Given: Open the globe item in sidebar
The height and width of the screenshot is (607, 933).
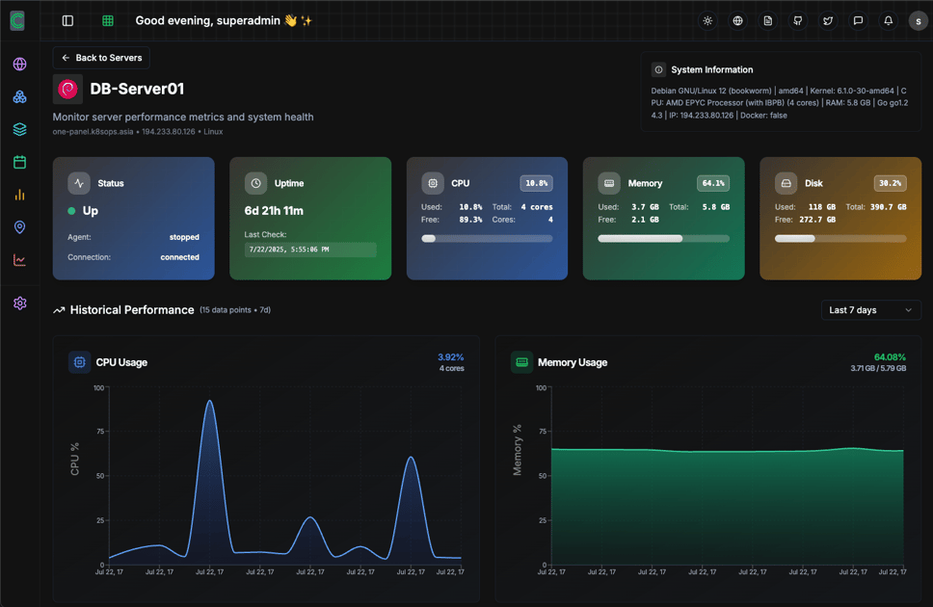Looking at the screenshot, I should point(19,64).
